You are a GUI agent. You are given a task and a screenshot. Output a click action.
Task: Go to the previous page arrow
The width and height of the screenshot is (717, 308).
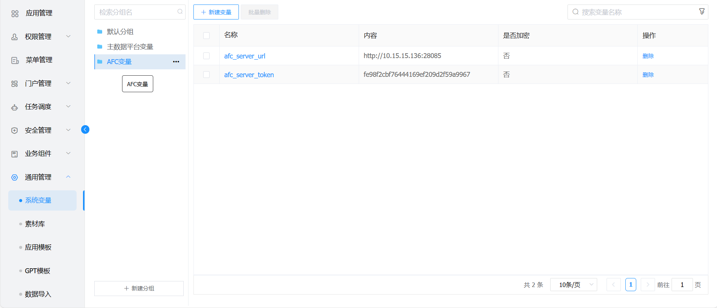[614, 285]
